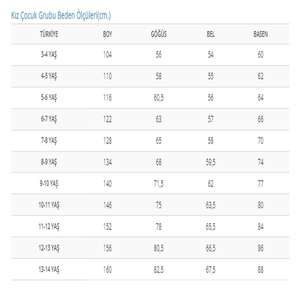Choose the 5-6 YAŞ row label
This screenshot has height=299, width=299.
click(x=49, y=98)
